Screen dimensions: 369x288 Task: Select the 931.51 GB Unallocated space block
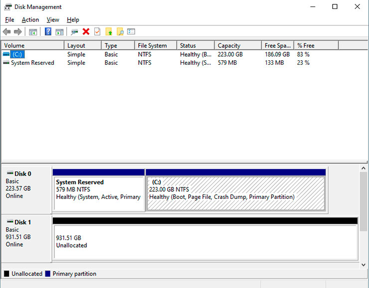[x=205, y=238]
